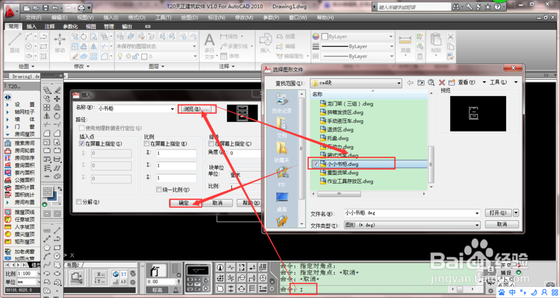Enable the 统一比例 checkbox
Image resolution: width=560 pixels, height=298 pixels.
click(159, 190)
